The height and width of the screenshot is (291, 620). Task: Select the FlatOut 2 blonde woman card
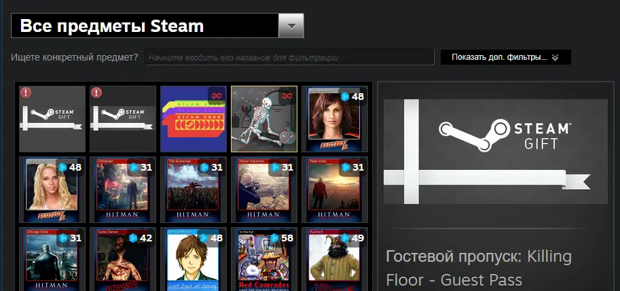[52, 190]
